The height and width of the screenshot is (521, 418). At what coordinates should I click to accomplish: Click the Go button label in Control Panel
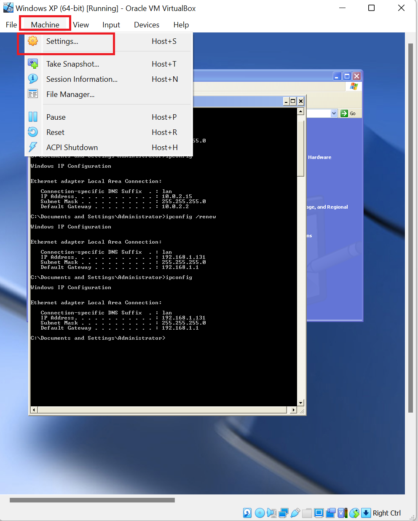point(353,113)
